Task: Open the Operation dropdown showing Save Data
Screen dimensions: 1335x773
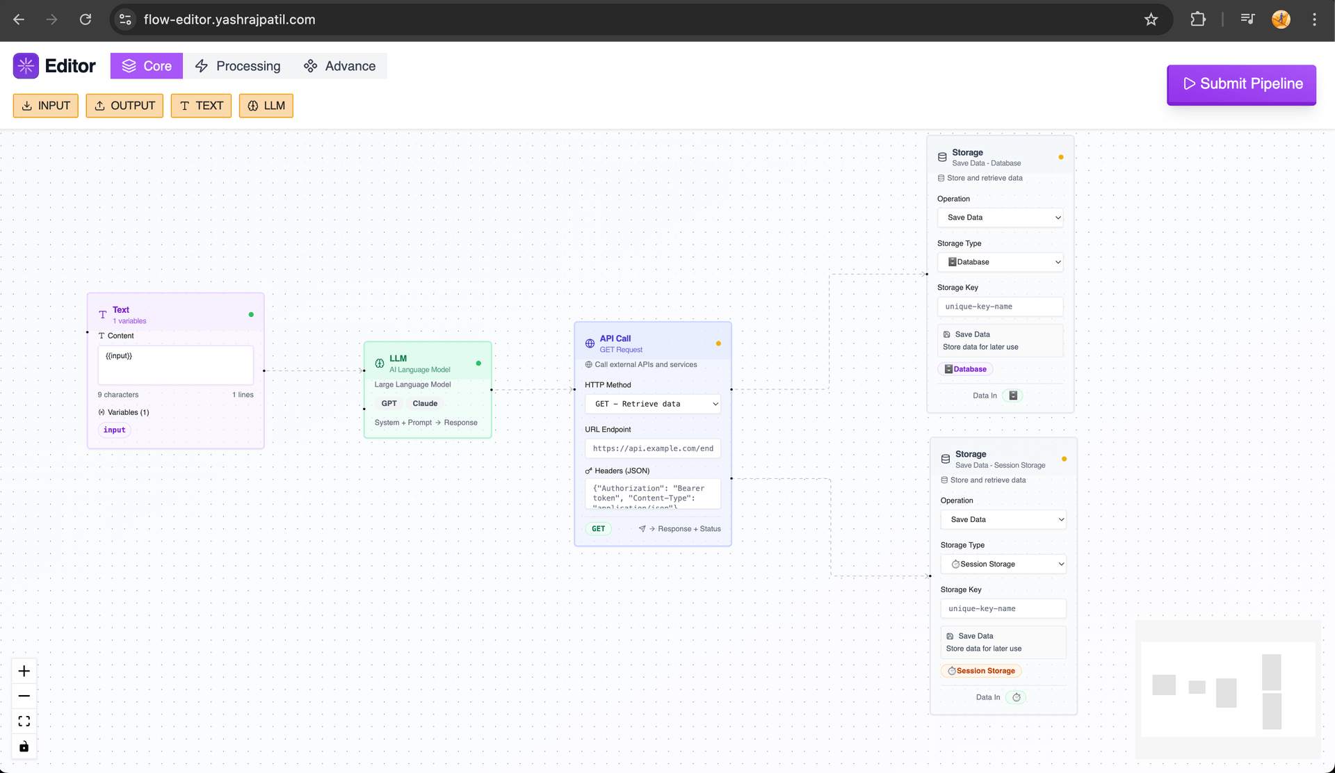Action: 1000,217
